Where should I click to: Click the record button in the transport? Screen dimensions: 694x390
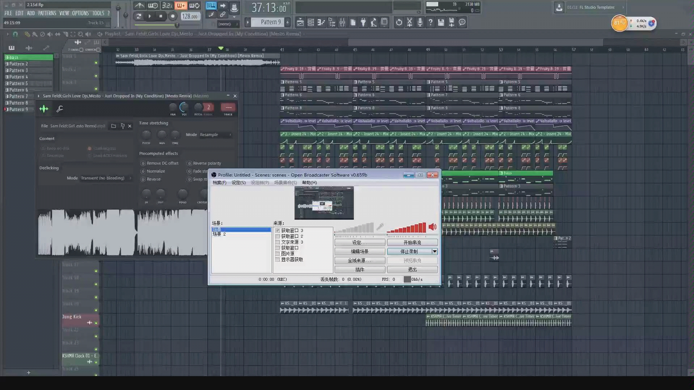coord(173,16)
